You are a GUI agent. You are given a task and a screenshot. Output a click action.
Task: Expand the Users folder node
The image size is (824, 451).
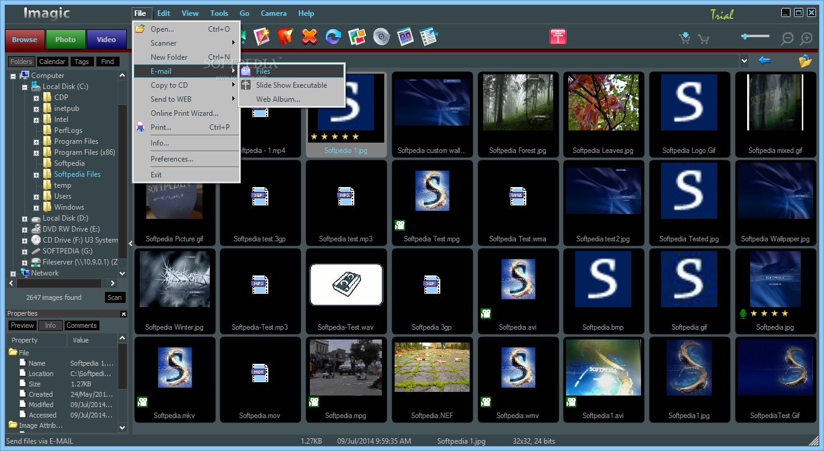37,196
